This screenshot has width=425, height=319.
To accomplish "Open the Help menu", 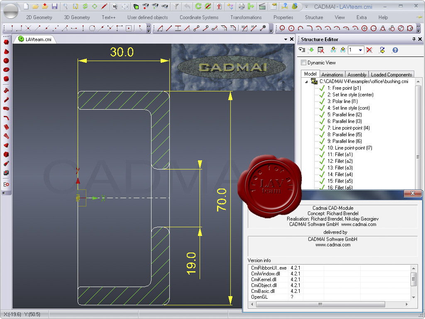I will [383, 17].
